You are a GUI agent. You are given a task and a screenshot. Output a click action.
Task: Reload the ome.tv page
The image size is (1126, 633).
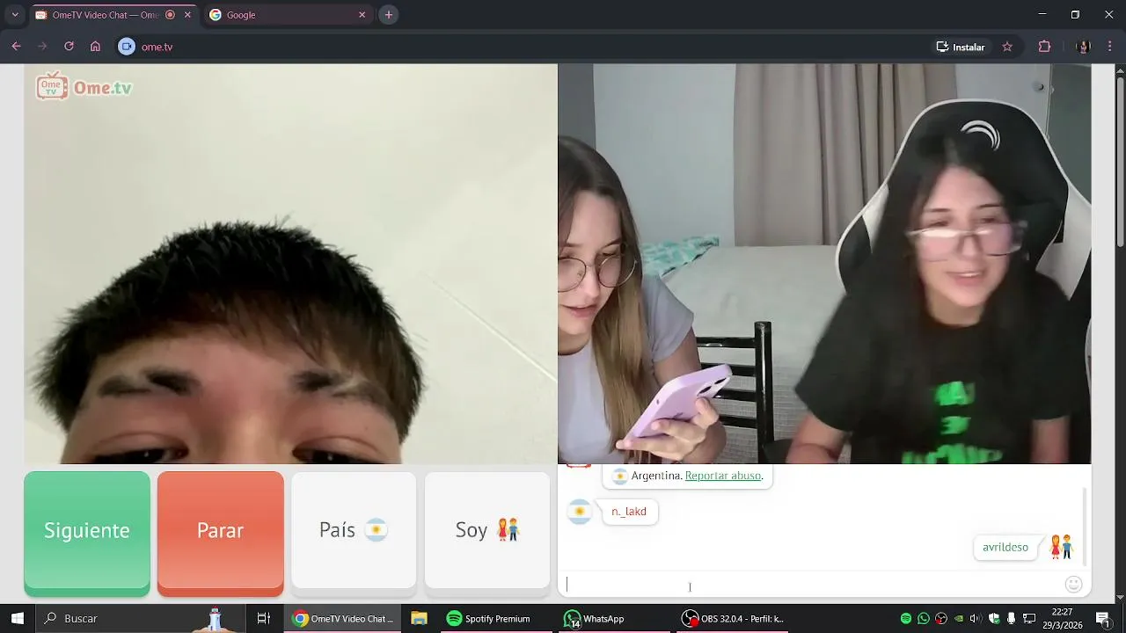tap(69, 47)
